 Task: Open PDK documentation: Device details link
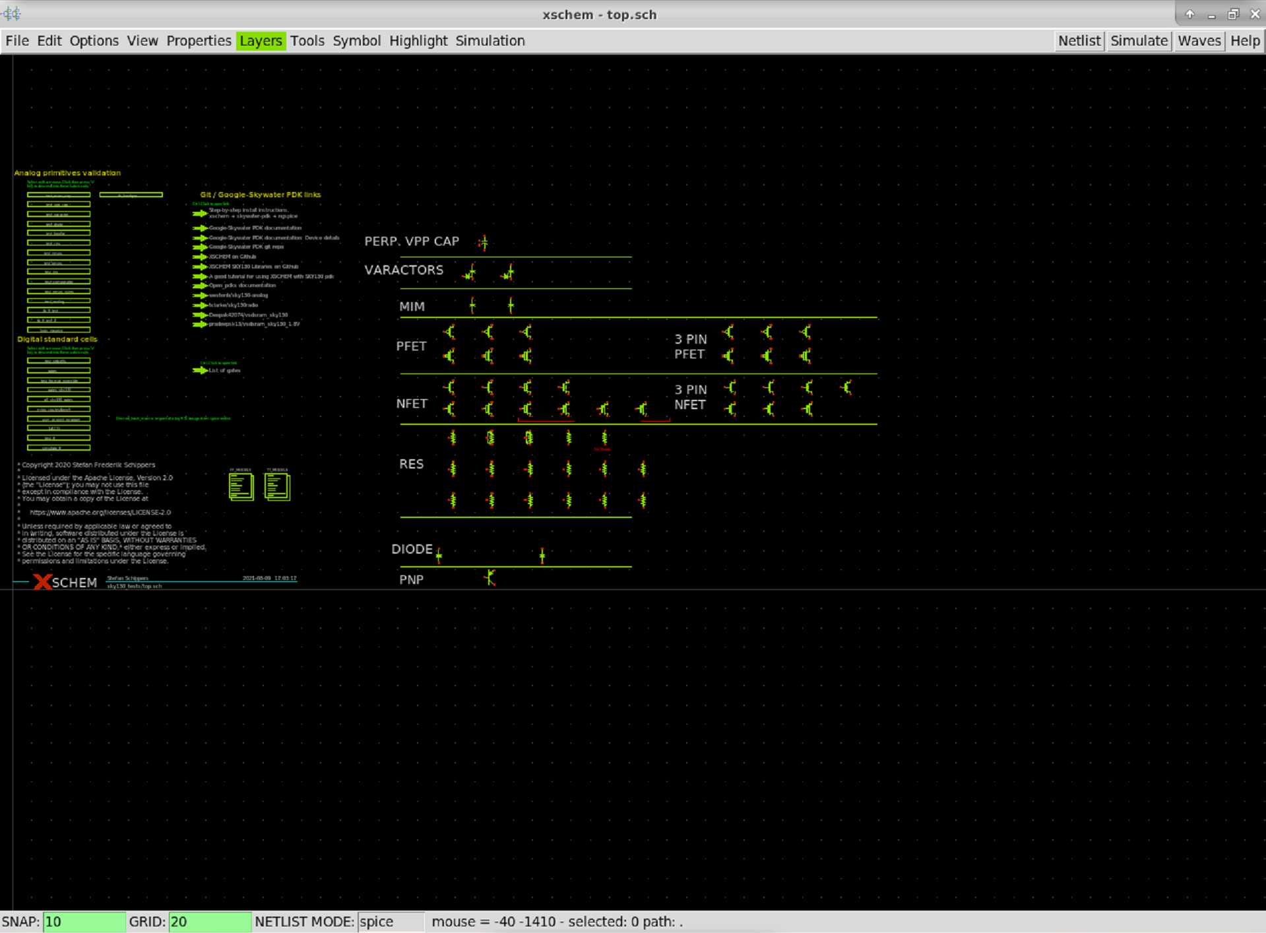click(274, 238)
